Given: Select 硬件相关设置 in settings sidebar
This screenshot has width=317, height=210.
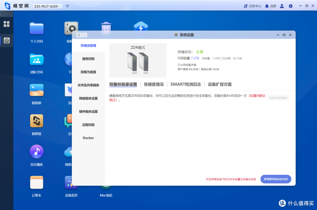Looking at the screenshot, I should (x=88, y=111).
